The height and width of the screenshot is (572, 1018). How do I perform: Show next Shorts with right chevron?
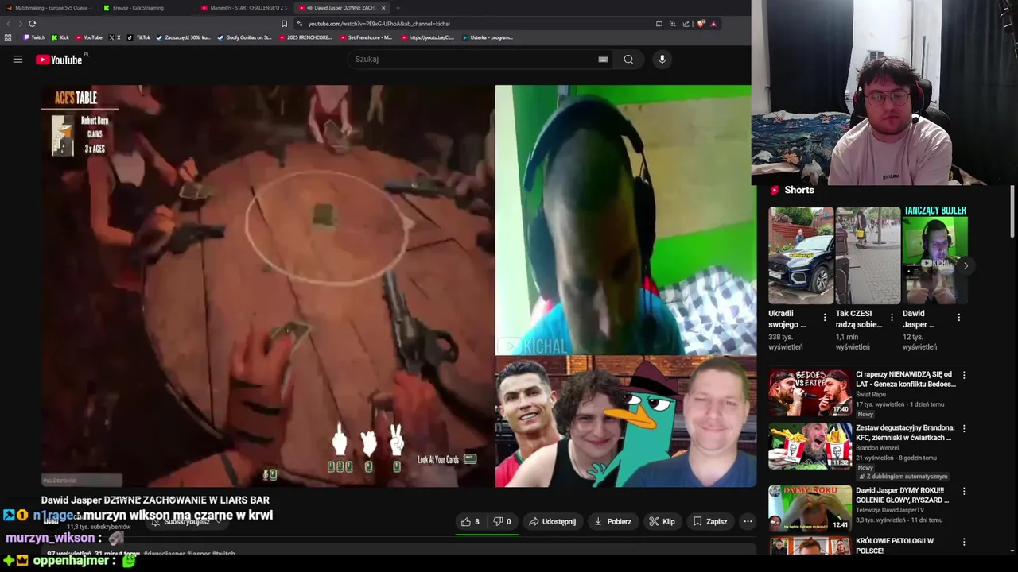(x=966, y=265)
